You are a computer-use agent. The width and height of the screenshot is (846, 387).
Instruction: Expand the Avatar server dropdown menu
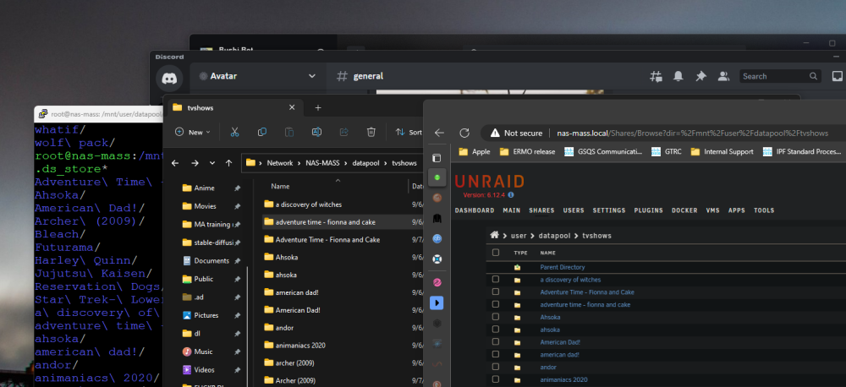click(x=312, y=76)
